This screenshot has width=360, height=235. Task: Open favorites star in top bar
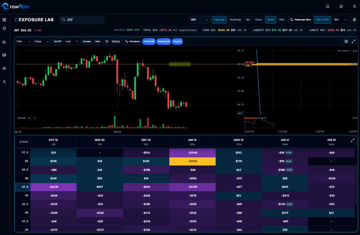tap(341, 6)
